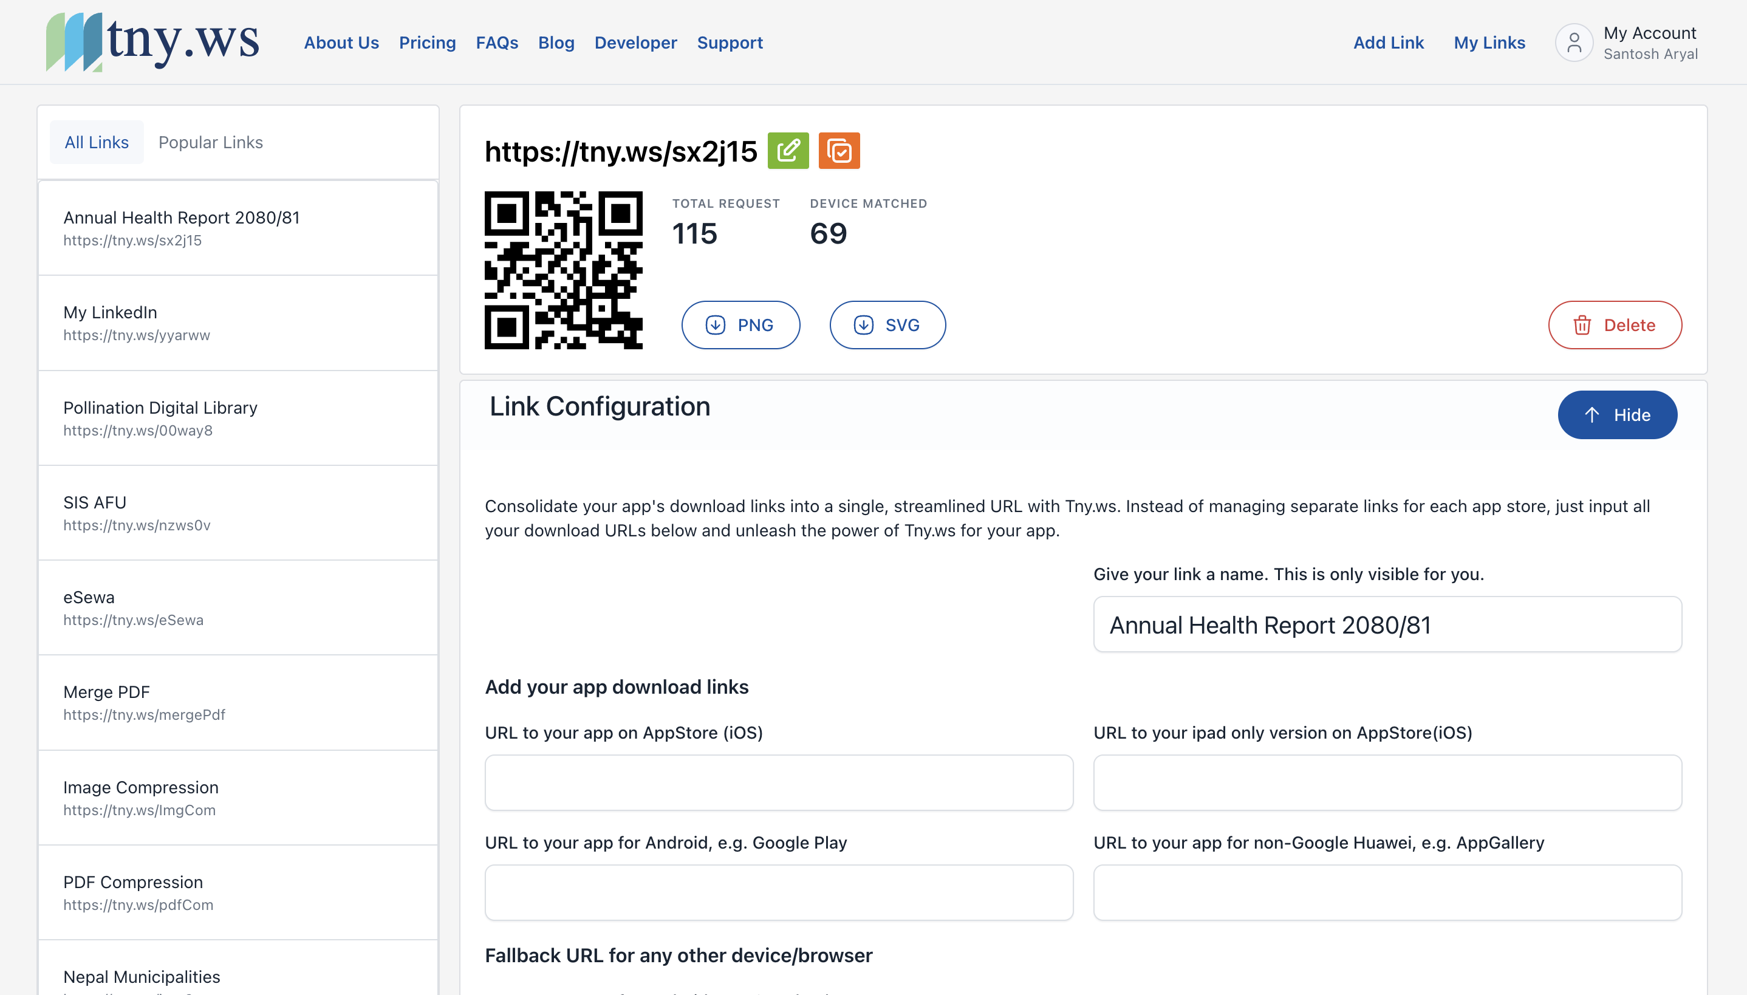Open the Add Link page
Image resolution: width=1747 pixels, height=995 pixels.
pos(1389,43)
